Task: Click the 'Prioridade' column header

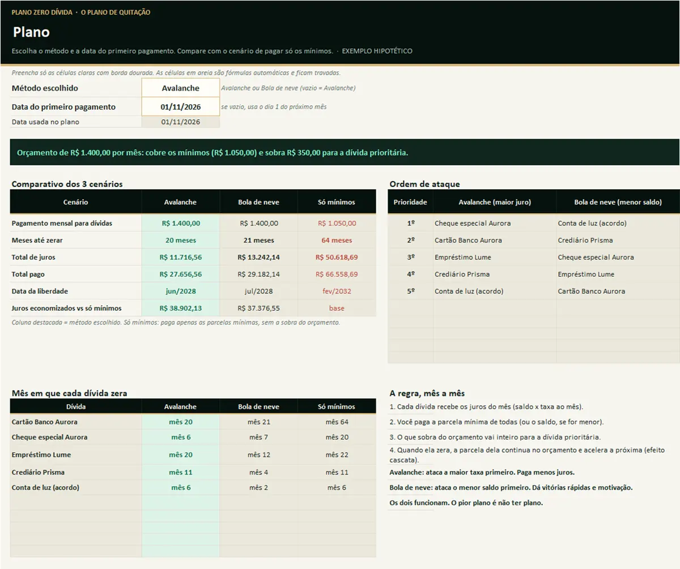Action: pos(410,202)
